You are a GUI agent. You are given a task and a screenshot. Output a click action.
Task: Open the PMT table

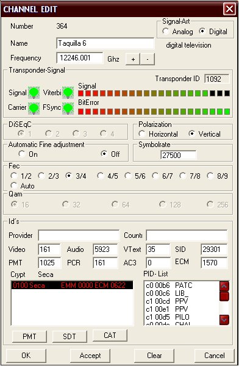coord(29,336)
